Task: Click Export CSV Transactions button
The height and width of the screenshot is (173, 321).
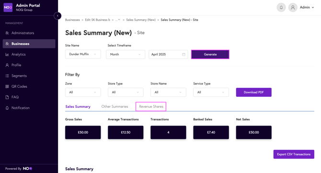Action: click(x=294, y=154)
